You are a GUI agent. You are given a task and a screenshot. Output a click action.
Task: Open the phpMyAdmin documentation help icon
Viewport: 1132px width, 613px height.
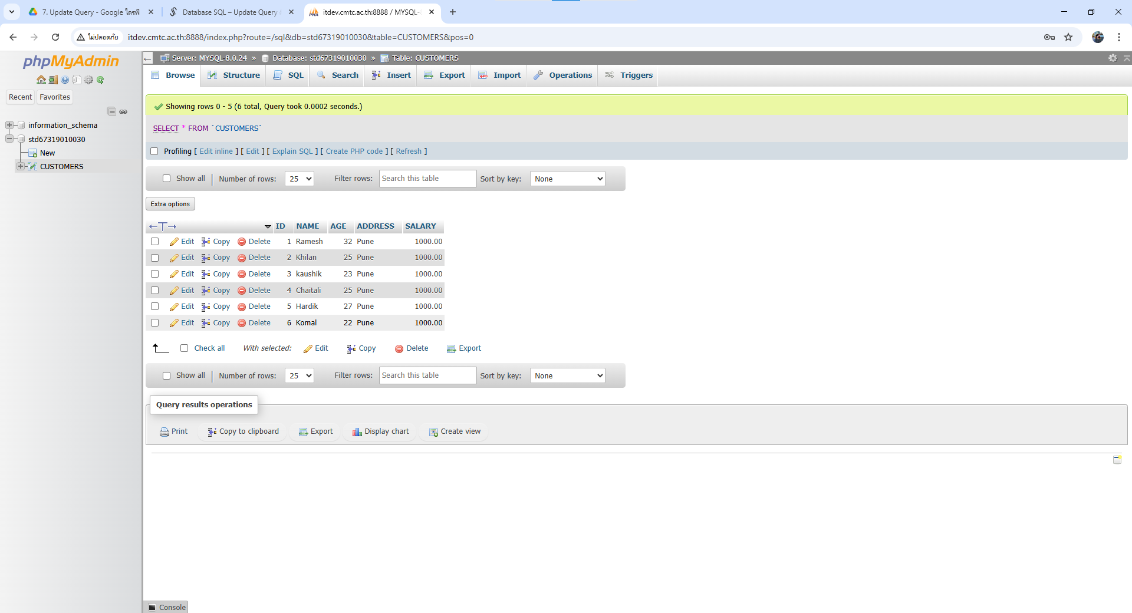65,80
